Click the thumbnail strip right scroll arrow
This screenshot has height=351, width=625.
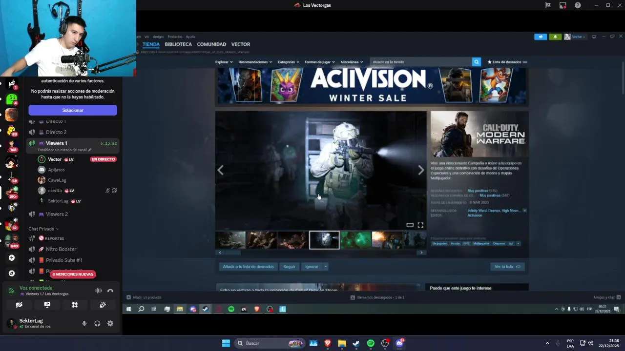421,253
